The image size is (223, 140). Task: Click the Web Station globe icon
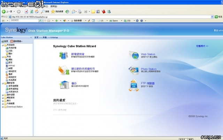(x=134, y=56)
